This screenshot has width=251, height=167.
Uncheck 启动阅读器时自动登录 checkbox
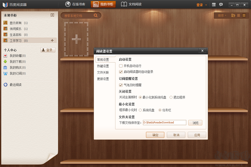tap(121, 72)
